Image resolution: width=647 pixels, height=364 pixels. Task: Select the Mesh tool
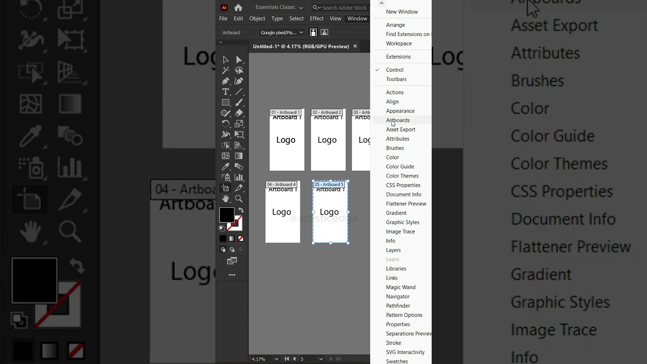(225, 156)
